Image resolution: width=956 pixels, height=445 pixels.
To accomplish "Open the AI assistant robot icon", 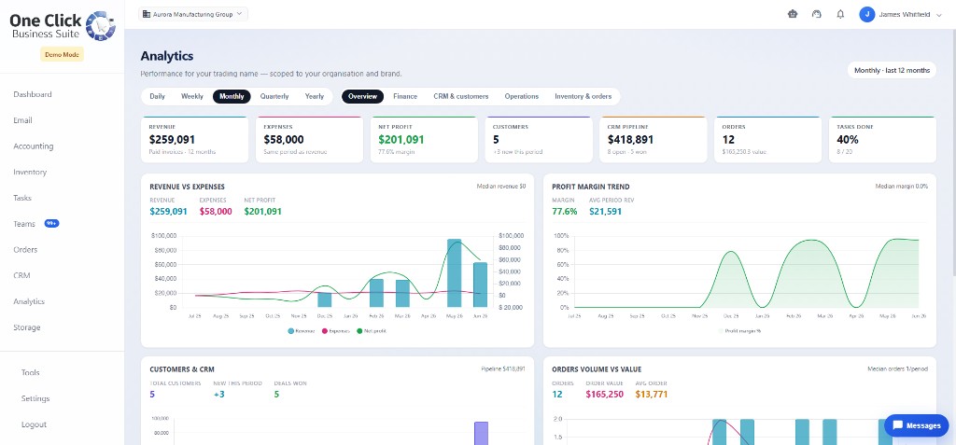I will coord(793,14).
